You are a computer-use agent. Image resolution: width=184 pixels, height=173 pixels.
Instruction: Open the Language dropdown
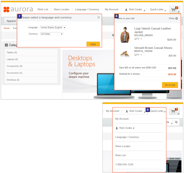click(x=53, y=28)
